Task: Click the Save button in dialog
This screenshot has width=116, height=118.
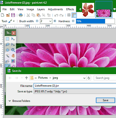Action: [x=105, y=100]
